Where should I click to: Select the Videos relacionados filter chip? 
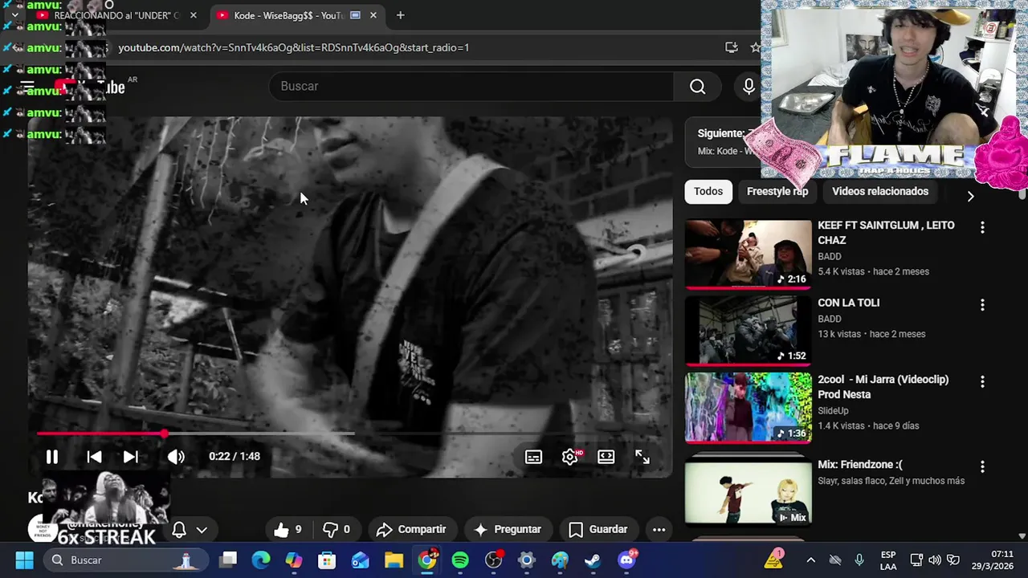880,191
